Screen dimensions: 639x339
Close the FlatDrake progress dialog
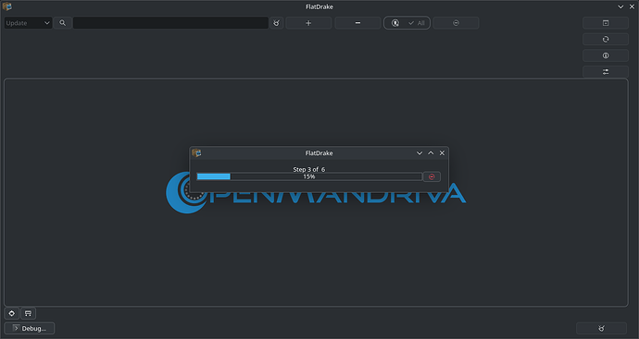442,152
